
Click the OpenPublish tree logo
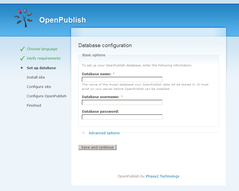point(23,18)
